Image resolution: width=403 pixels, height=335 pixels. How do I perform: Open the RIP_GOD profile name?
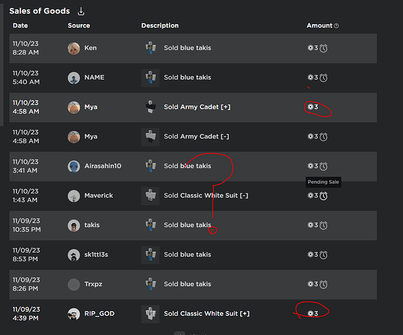click(99, 314)
